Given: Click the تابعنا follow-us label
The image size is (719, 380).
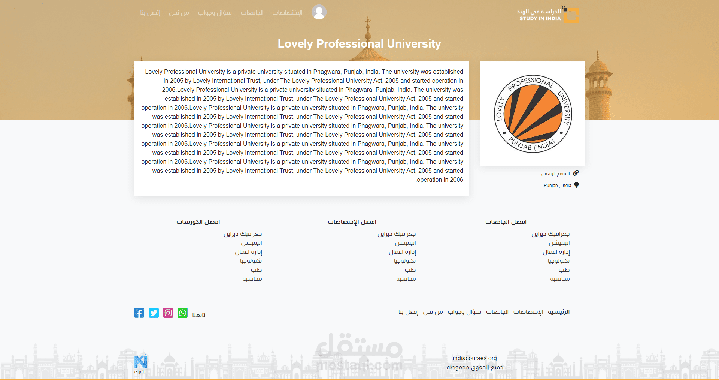Looking at the screenshot, I should 199,315.
